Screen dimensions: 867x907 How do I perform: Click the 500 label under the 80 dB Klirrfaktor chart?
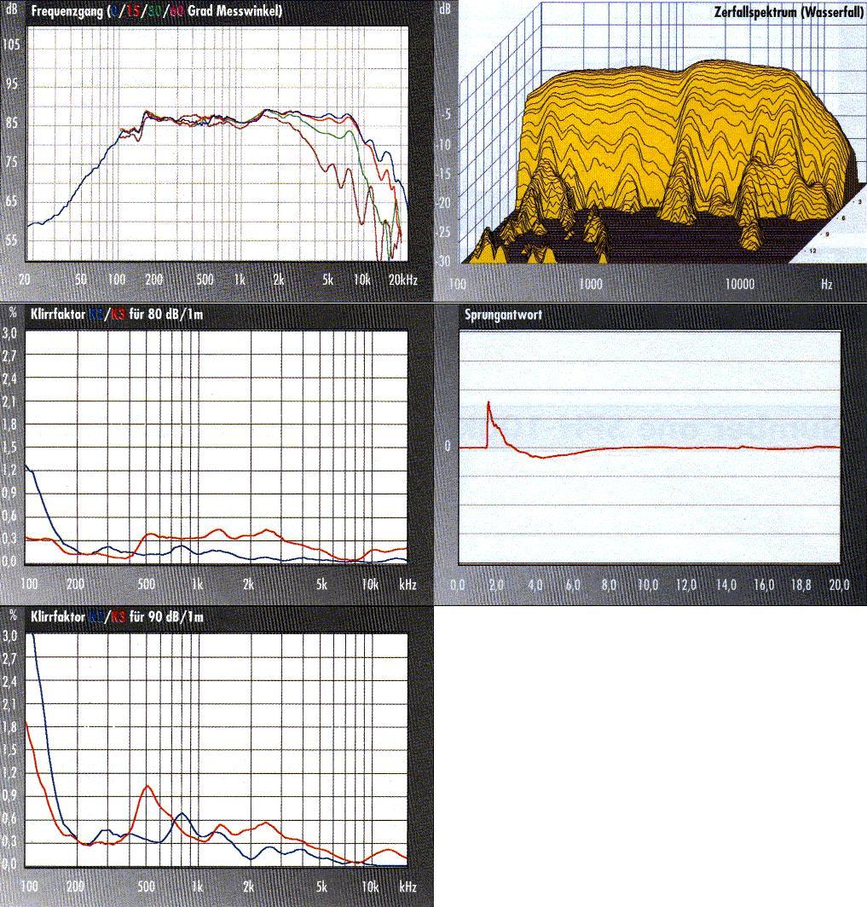pos(147,584)
